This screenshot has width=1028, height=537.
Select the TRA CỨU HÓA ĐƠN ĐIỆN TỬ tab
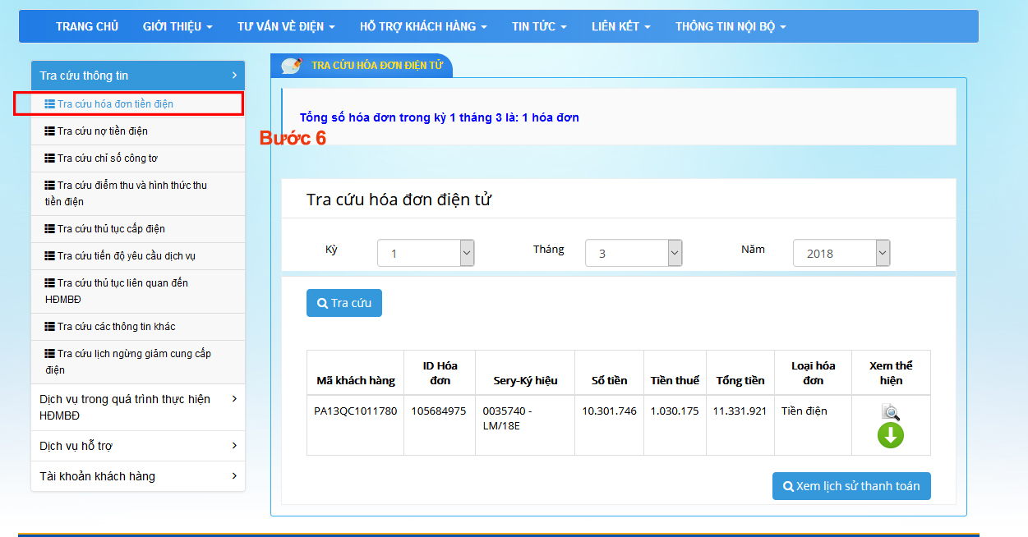coord(377,66)
